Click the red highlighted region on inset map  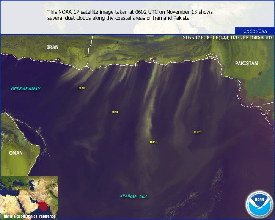coord(44,206)
